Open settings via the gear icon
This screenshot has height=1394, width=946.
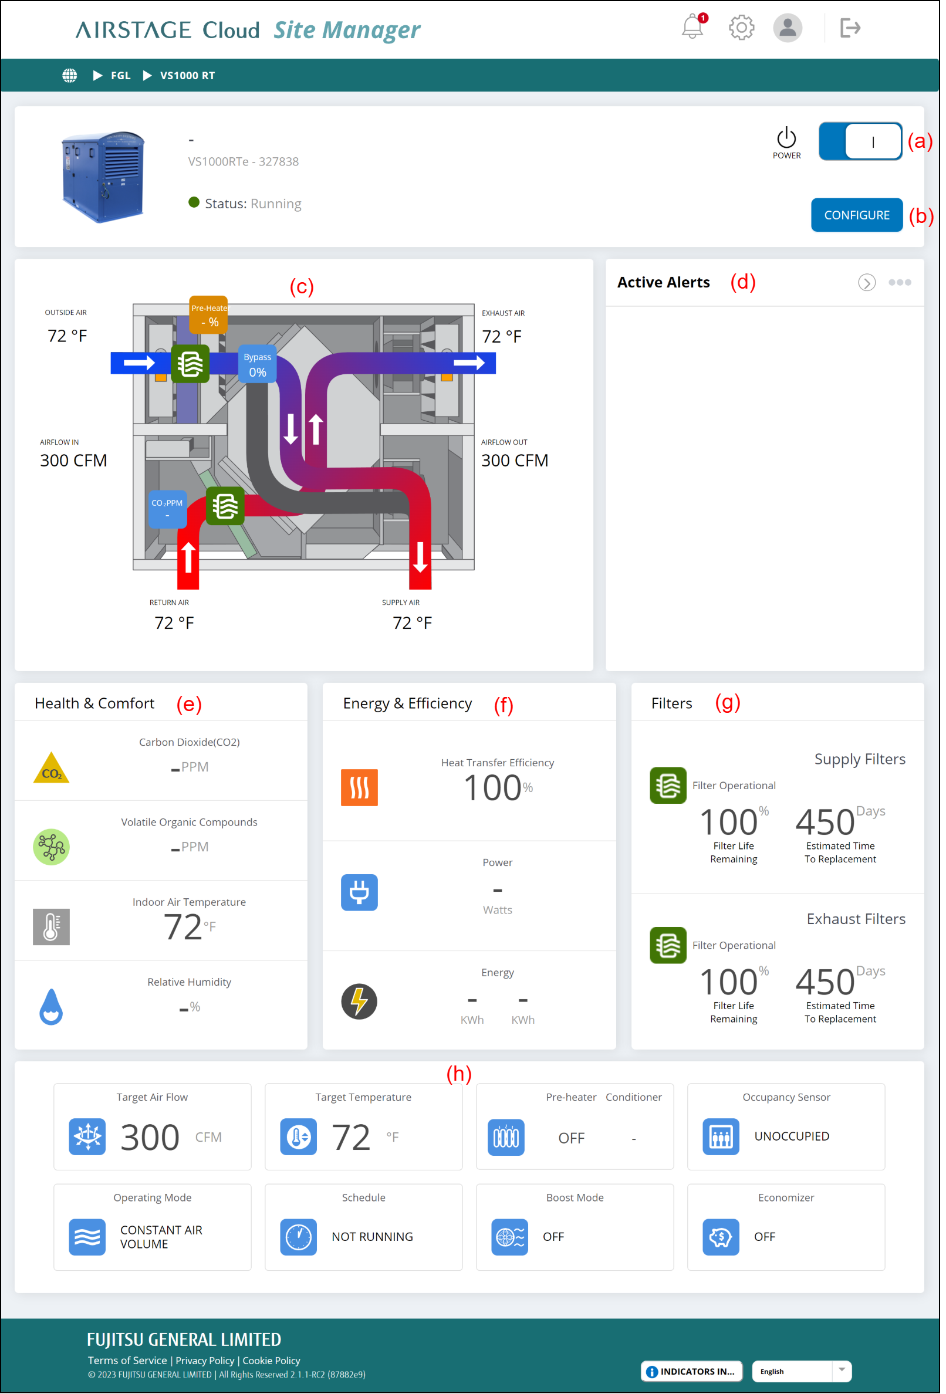[x=742, y=28]
